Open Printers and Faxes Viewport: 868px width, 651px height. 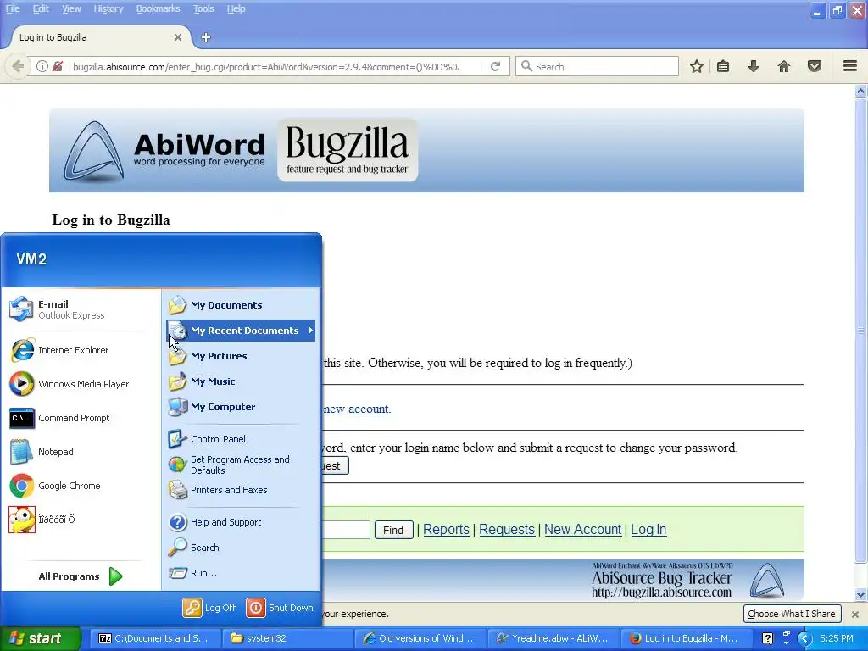coord(241,490)
